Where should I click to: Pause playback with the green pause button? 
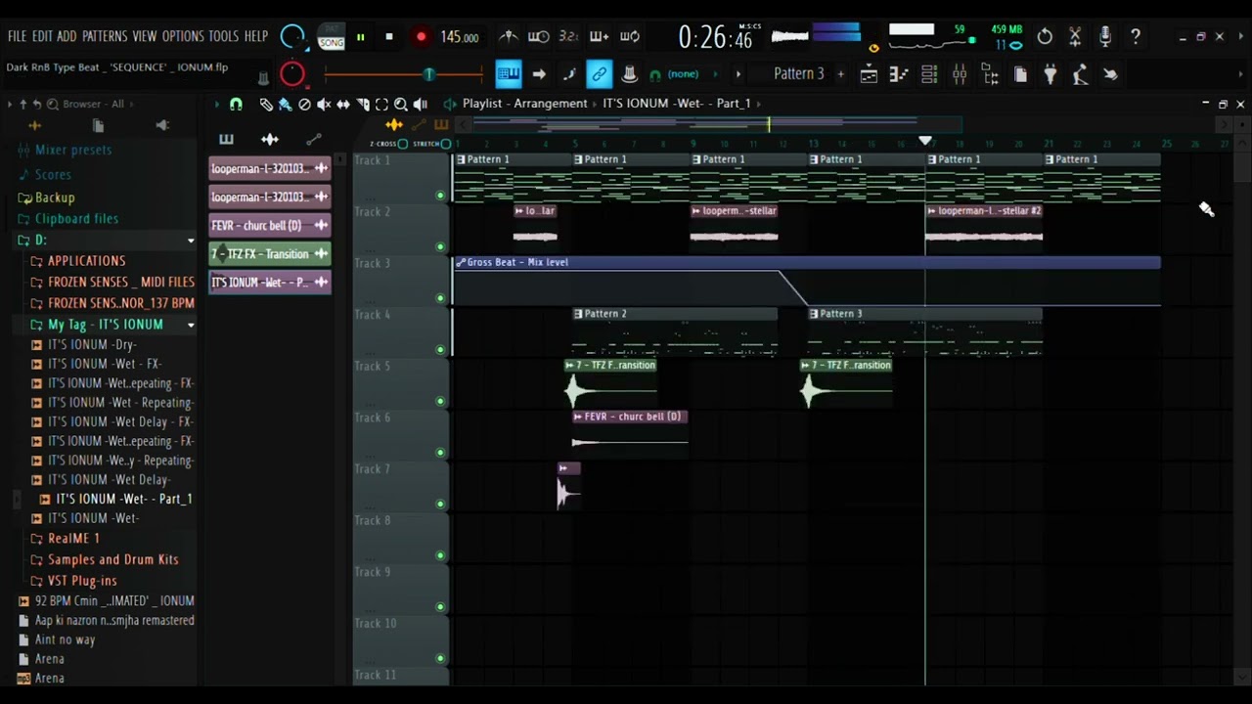[x=360, y=37]
